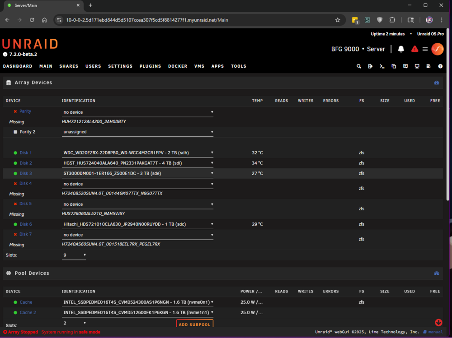Viewport: 452px width, 338px height.
Task: Click the logout arrow icon
Action: [371, 66]
